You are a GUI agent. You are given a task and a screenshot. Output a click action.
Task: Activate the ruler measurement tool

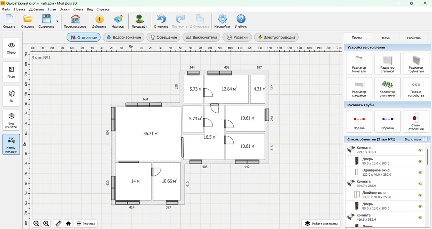click(59, 224)
